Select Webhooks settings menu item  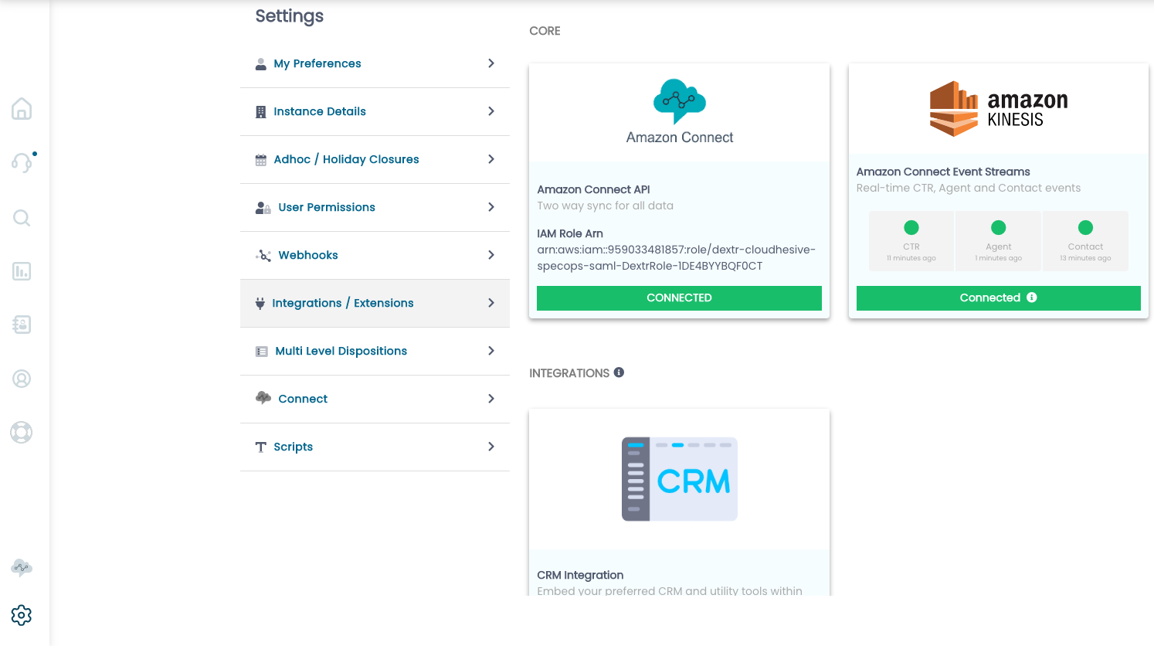tap(375, 255)
